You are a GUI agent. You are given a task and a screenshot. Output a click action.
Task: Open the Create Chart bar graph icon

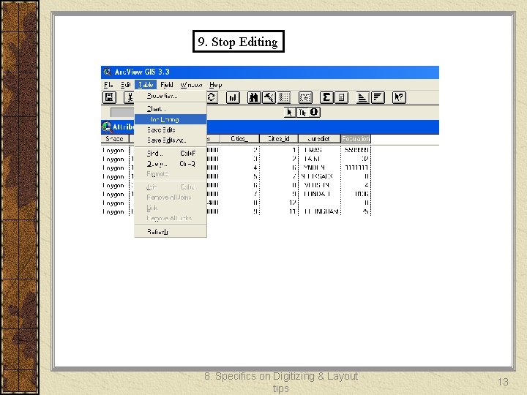pyautogui.click(x=233, y=97)
